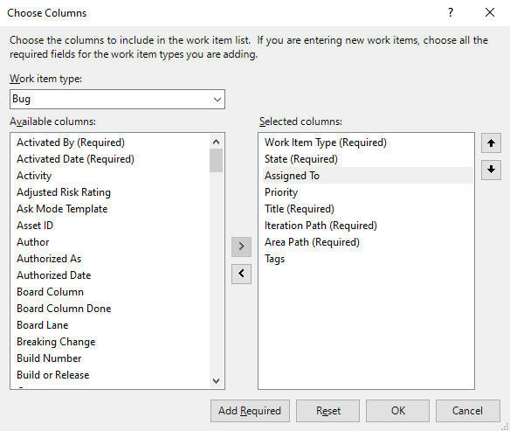Select Priority in selected columns
The image size is (510, 431).
click(x=281, y=192)
